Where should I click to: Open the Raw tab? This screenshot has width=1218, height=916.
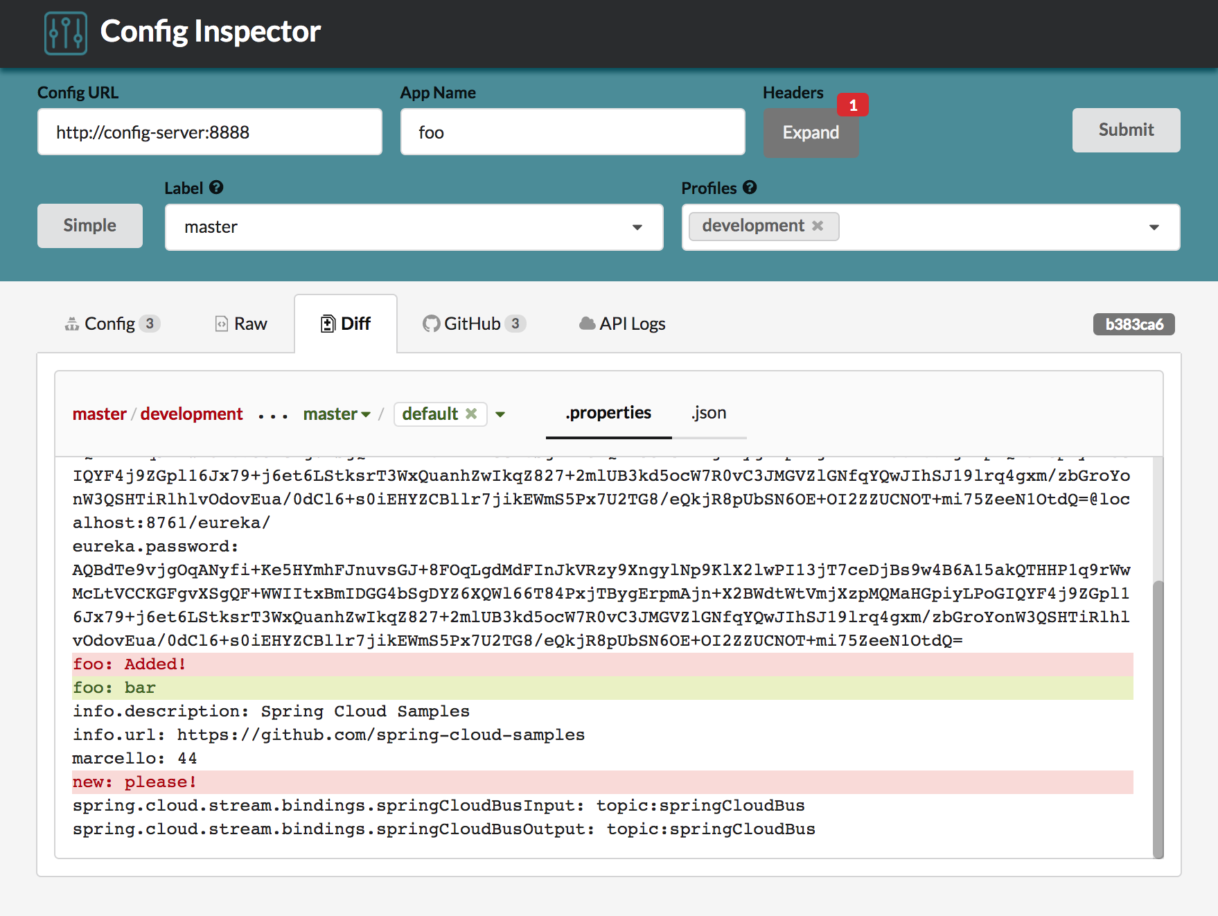coord(241,324)
